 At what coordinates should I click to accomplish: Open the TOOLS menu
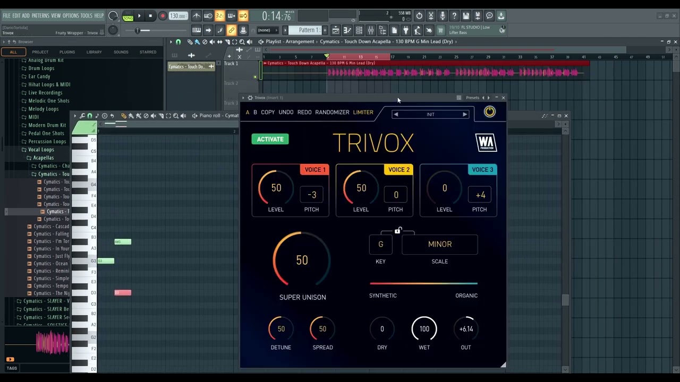86,16
